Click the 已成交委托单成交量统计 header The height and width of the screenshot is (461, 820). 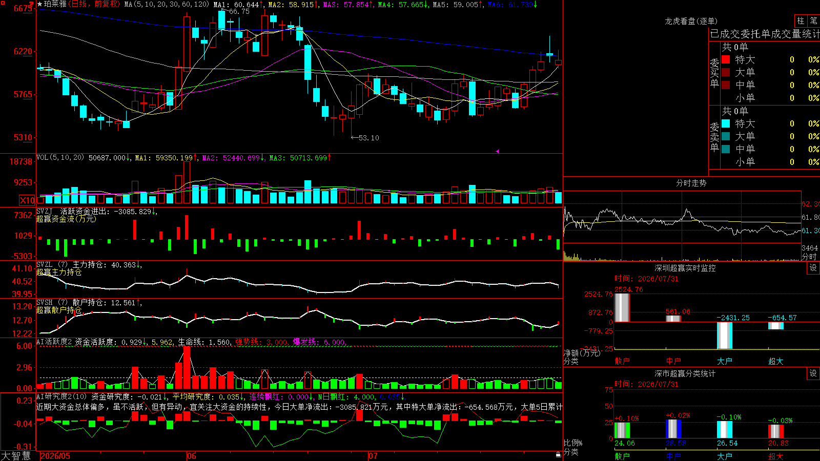[765, 34]
